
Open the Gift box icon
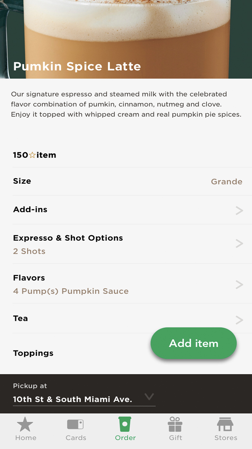click(x=175, y=424)
